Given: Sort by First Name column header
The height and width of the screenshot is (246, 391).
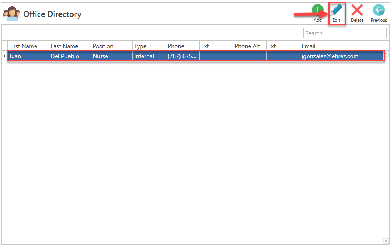Looking at the screenshot, I should [28, 46].
